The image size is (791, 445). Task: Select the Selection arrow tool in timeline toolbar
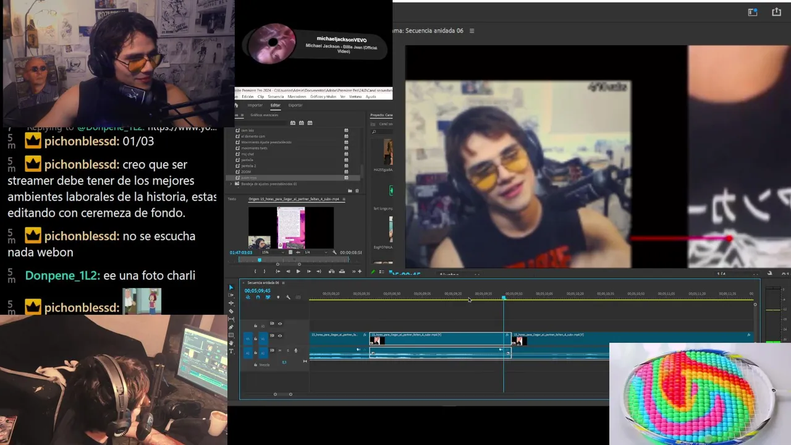coord(231,287)
